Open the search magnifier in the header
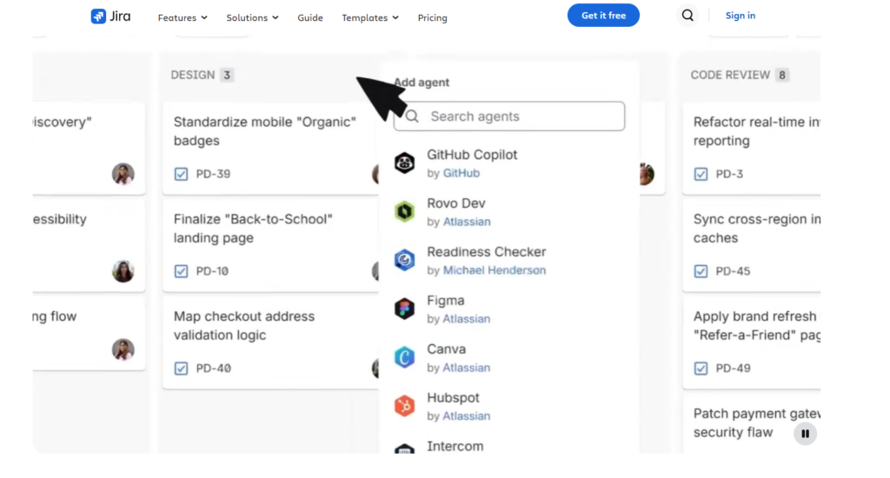Screen dimensions: 890x478 pyautogui.click(x=687, y=16)
